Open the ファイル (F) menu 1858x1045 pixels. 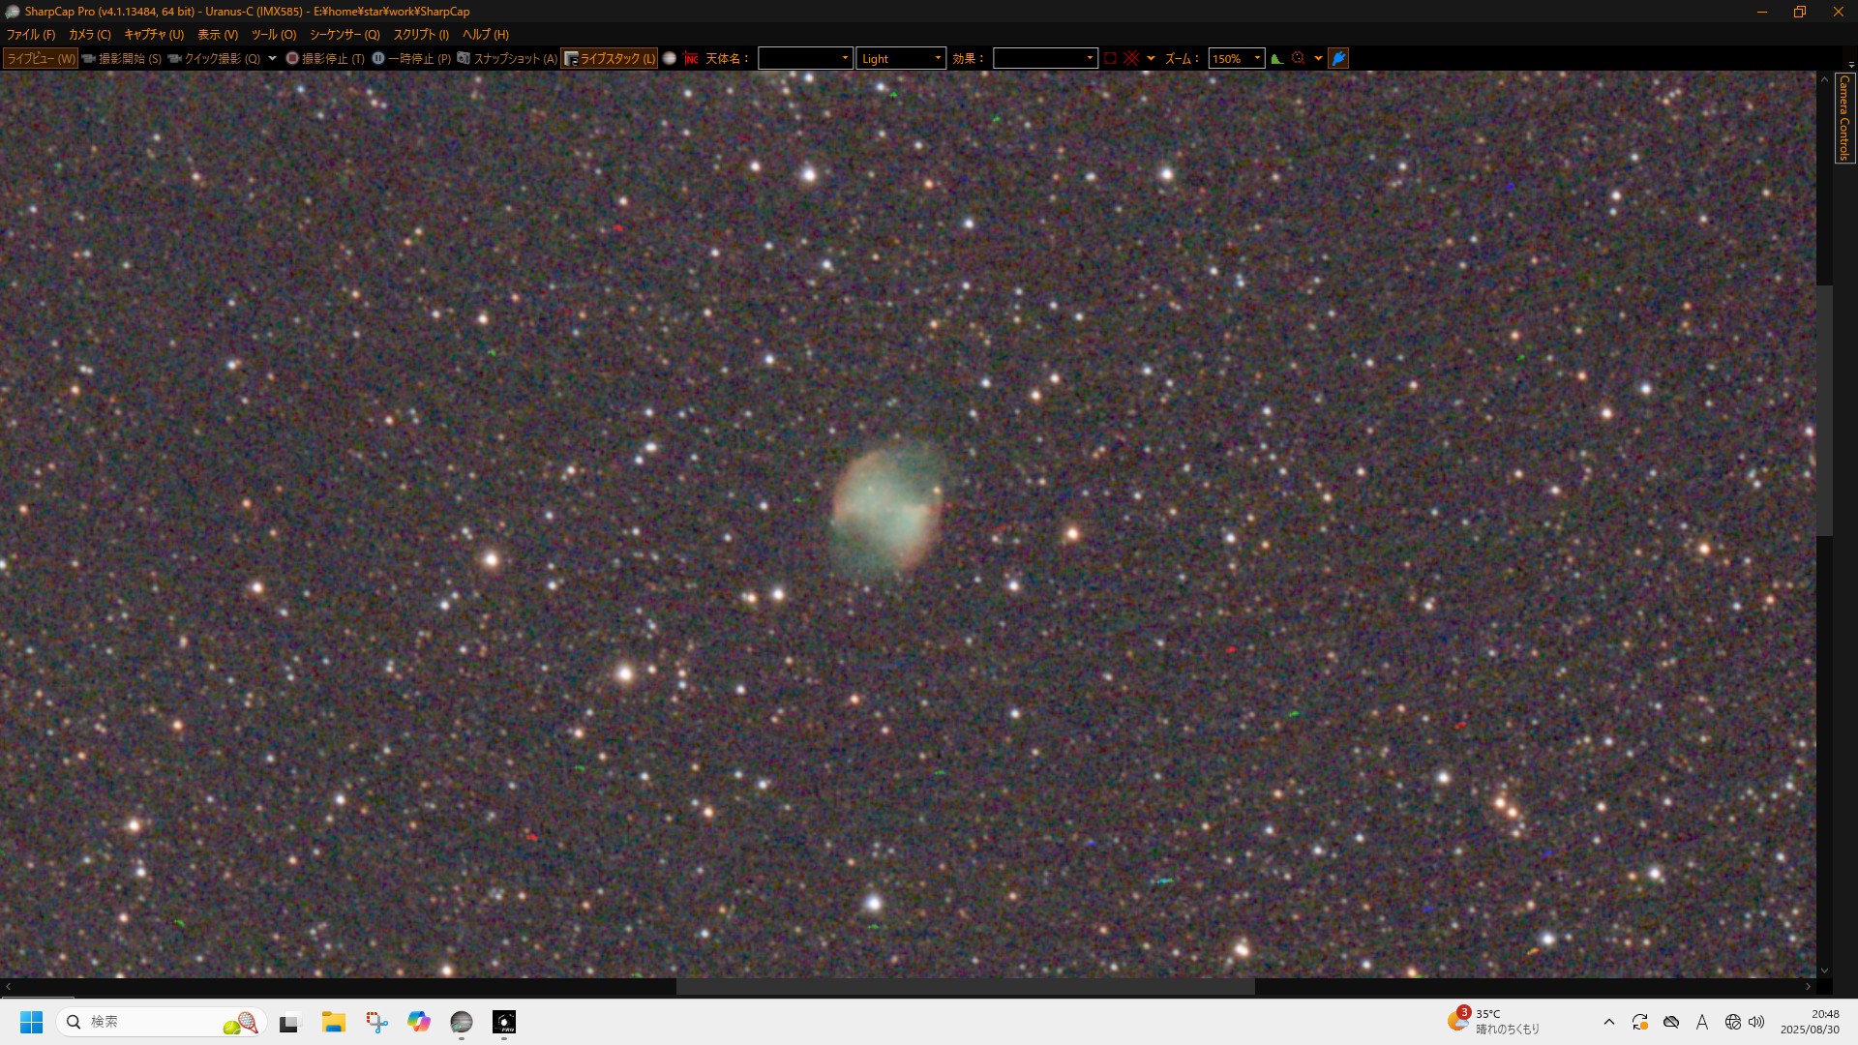[30, 34]
